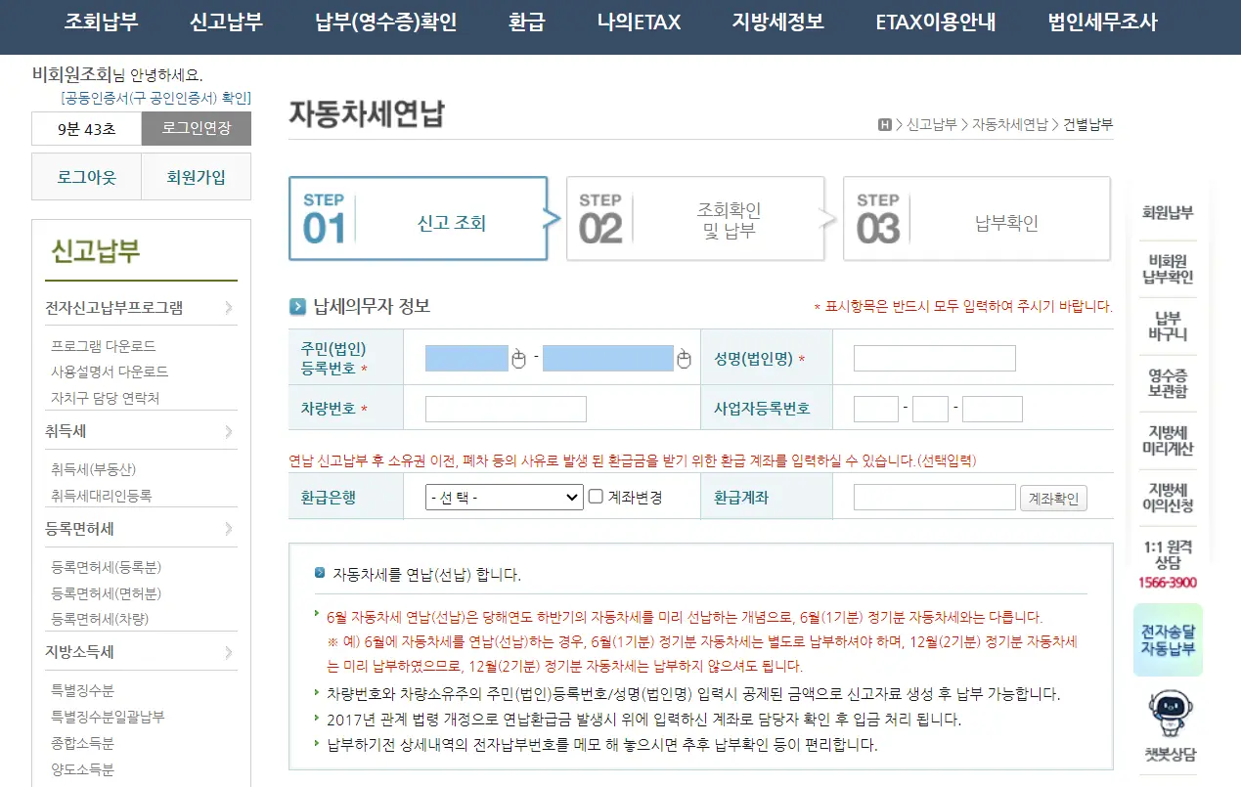The height and width of the screenshot is (787, 1241).
Task: Click the 계좌확인 account verification button
Action: [x=1053, y=497]
